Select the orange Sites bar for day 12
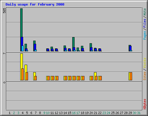Image resolution: width=148 pixels, height=116 pixels. [x=57, y=78]
